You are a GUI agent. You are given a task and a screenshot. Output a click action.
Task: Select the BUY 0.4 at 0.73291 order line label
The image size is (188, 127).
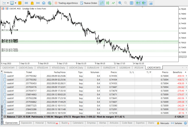point(10,49)
